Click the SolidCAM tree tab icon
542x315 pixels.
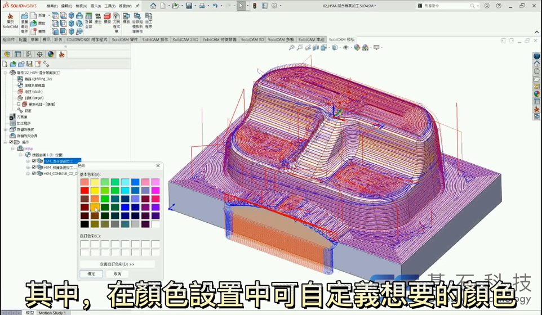tap(62, 55)
